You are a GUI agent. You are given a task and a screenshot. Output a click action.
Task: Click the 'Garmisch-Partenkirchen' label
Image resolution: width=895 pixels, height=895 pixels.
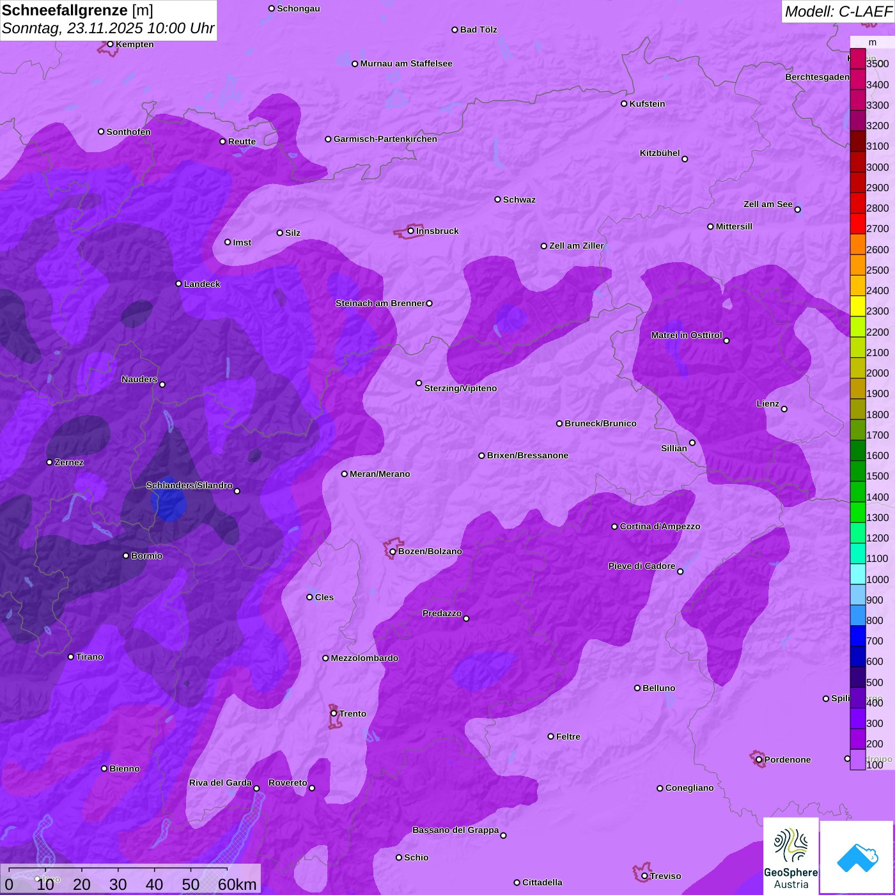[x=385, y=139]
